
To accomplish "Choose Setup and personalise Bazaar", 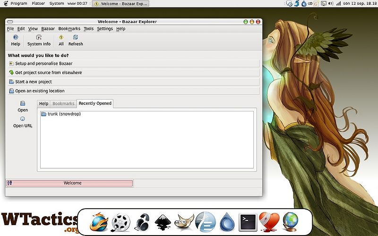I will point(134,64).
